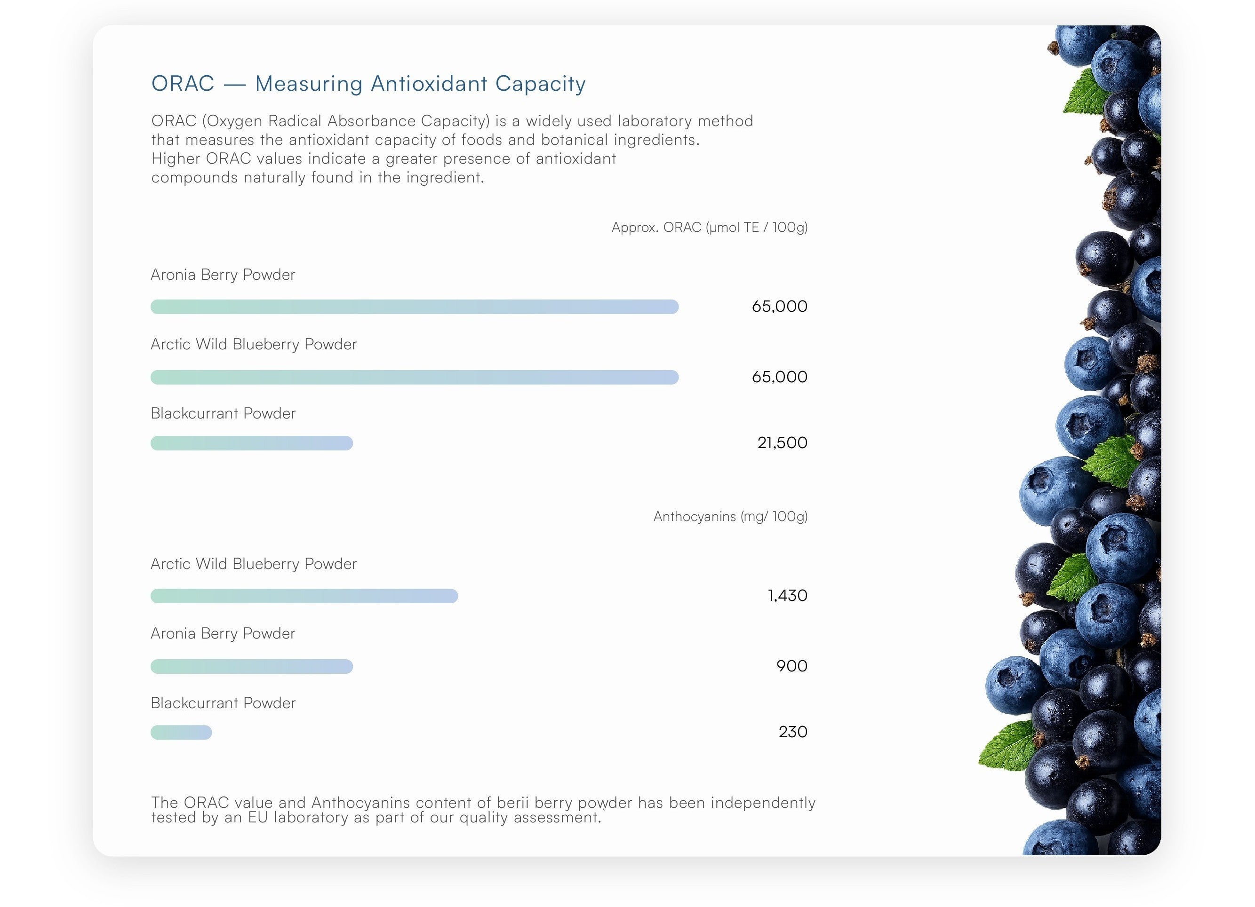Image resolution: width=1255 pixels, height=907 pixels.
Task: Click the 230 anthocyanins value
Action: click(x=792, y=732)
